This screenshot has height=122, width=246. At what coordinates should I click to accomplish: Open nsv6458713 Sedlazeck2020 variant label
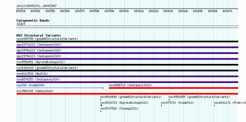(x=130, y=85)
